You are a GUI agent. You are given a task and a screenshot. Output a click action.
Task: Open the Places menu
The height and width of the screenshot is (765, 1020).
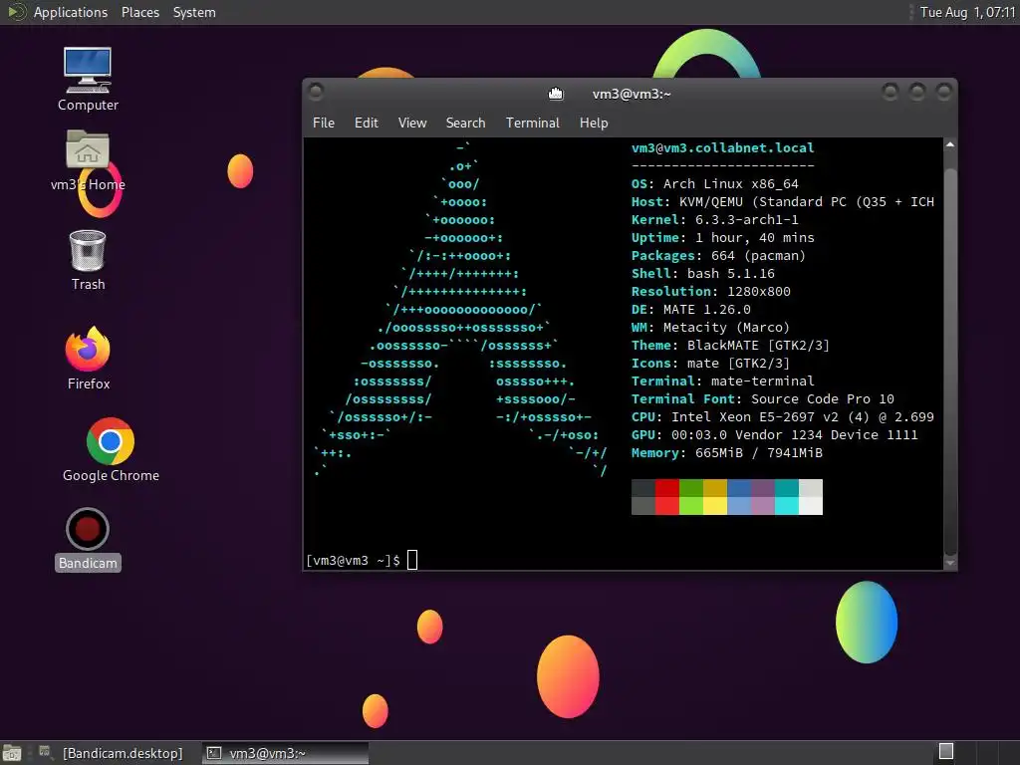140,12
